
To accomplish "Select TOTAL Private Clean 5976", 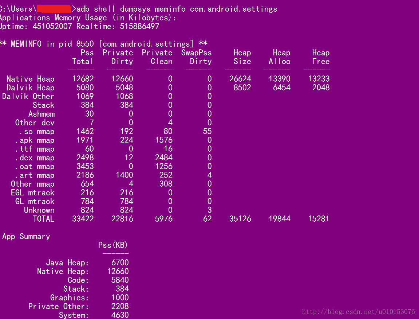I will pos(164,219).
